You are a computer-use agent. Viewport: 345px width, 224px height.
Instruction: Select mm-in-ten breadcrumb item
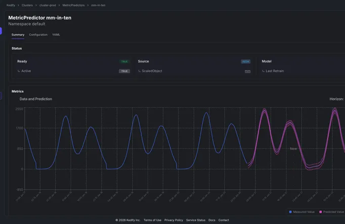point(98,5)
